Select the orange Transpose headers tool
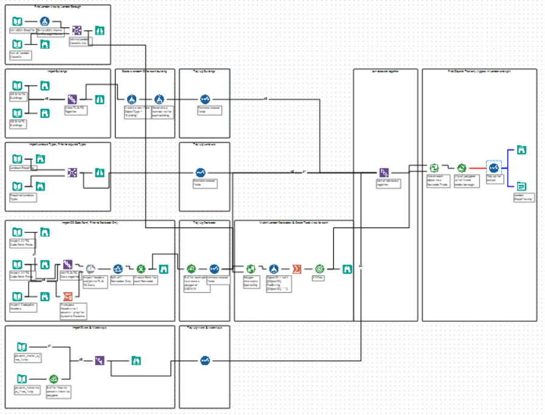 [68, 296]
